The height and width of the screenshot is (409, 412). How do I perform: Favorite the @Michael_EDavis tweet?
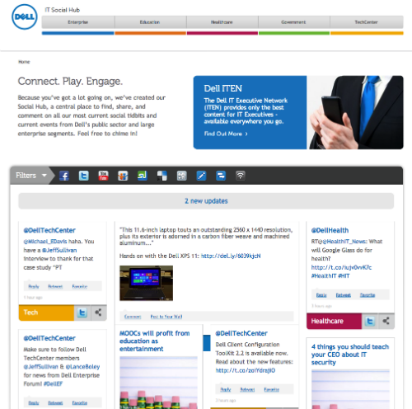pos(80,286)
